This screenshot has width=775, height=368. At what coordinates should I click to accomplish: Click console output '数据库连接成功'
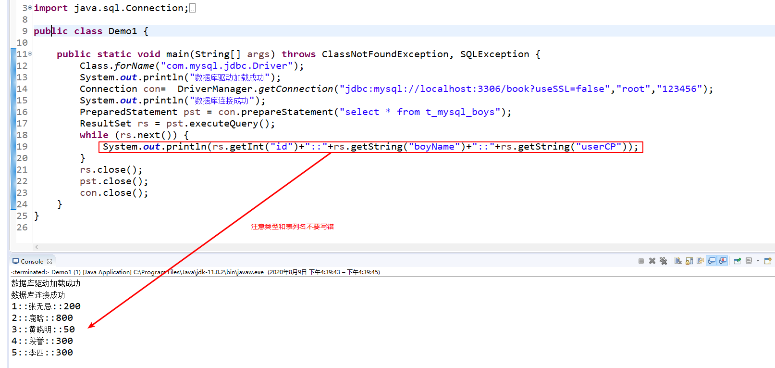38,295
